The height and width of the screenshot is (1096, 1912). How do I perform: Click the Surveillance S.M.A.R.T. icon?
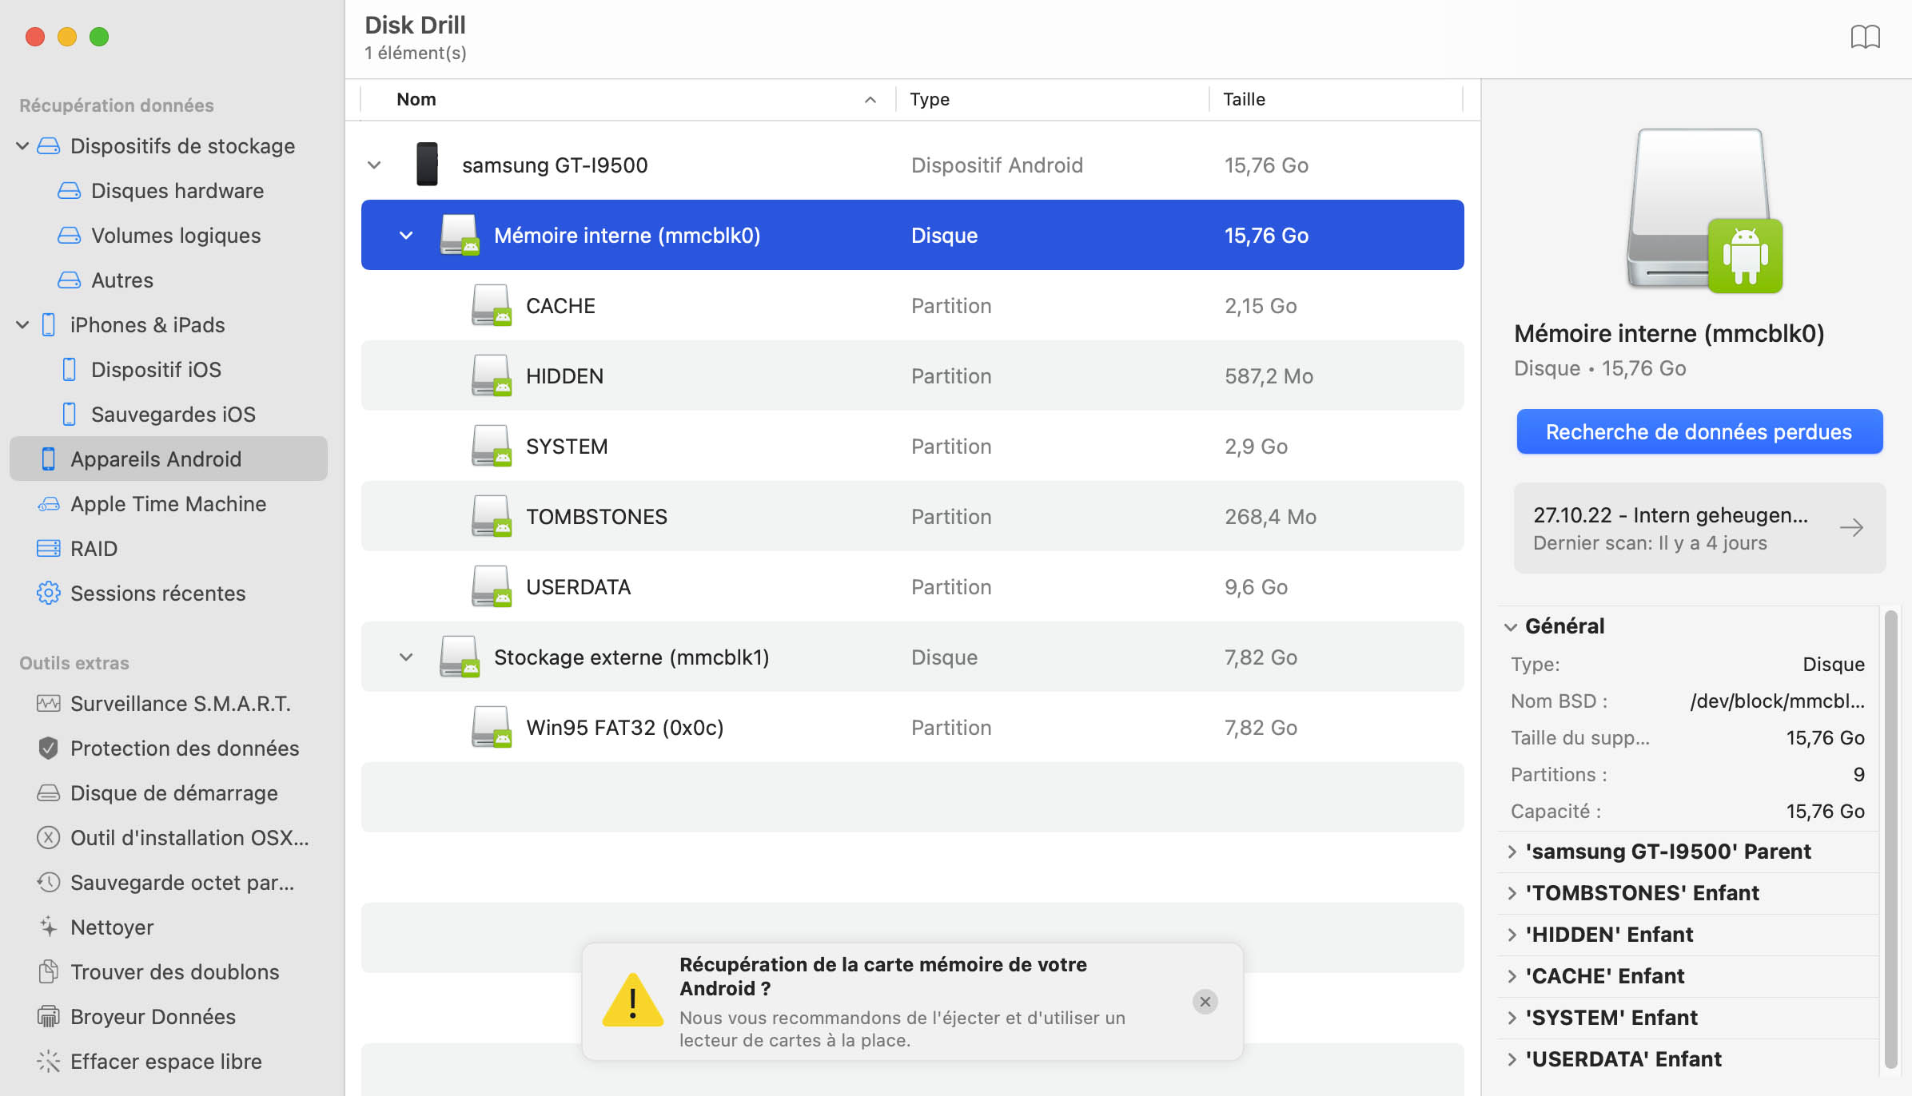pos(49,703)
